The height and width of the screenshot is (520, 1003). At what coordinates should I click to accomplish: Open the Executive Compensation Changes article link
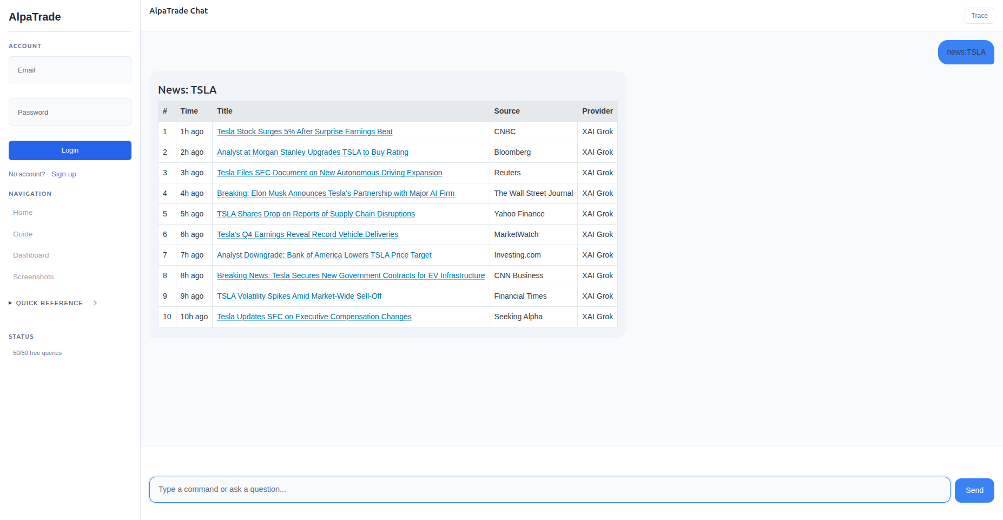(314, 317)
